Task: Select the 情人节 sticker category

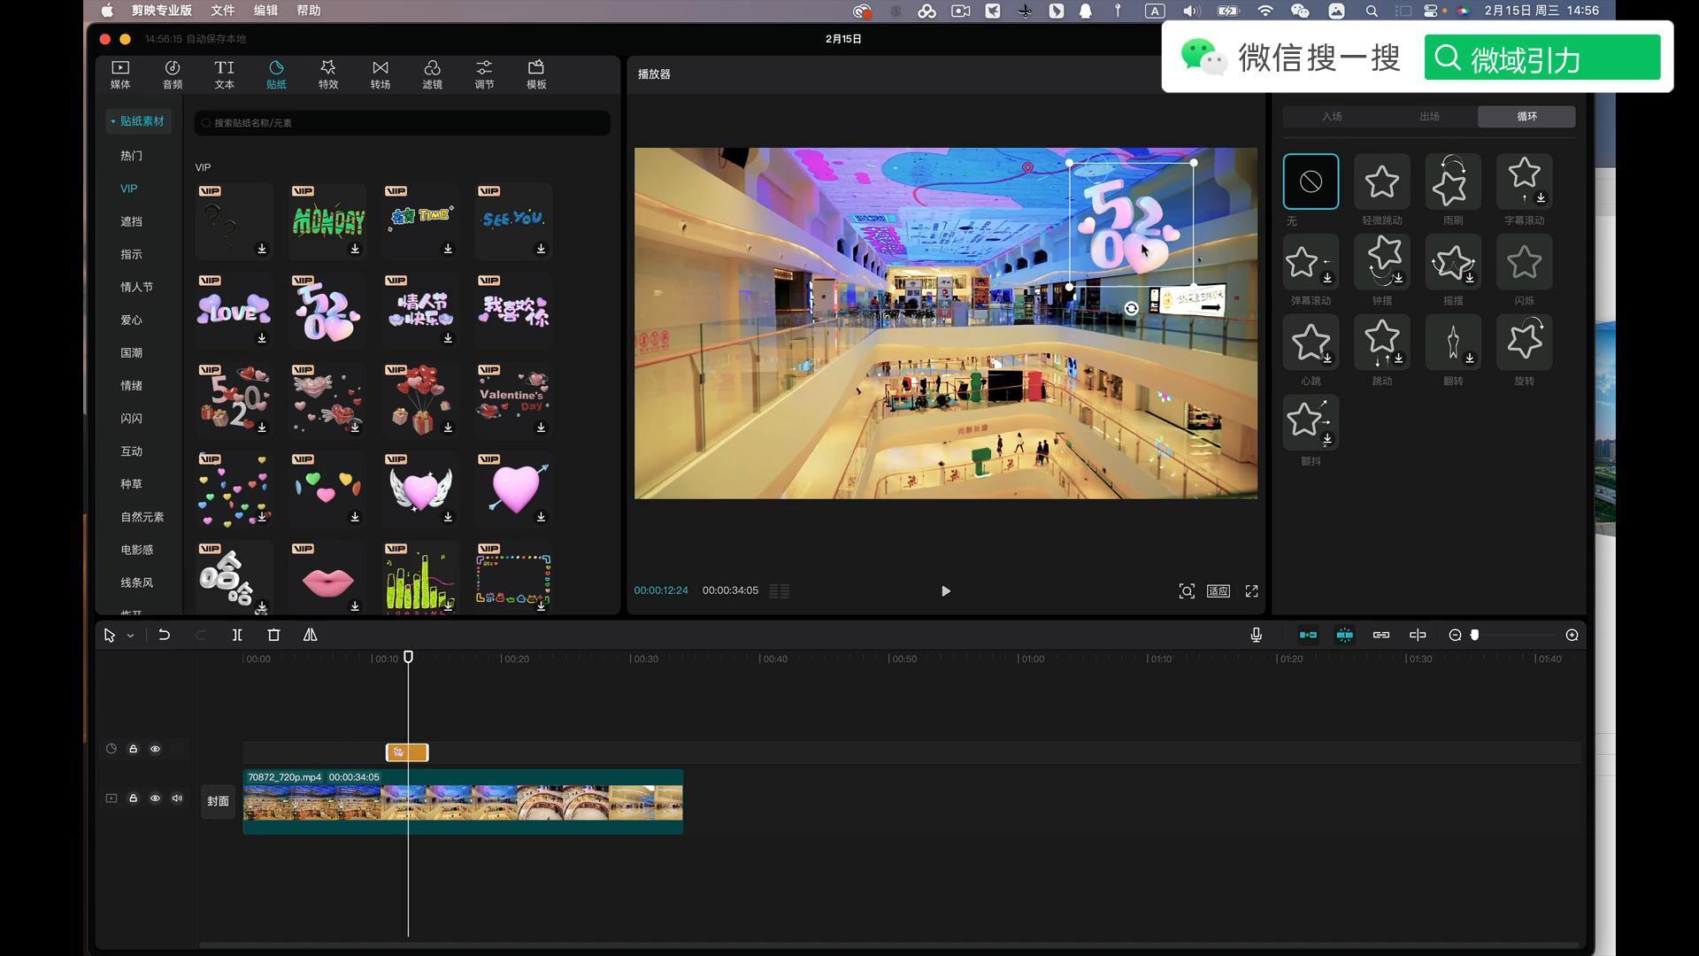Action: (x=136, y=287)
